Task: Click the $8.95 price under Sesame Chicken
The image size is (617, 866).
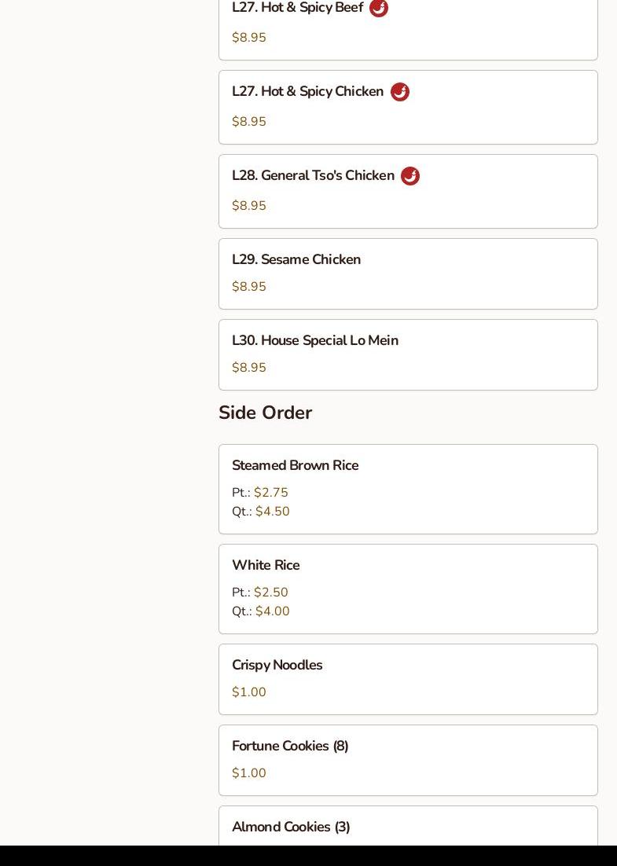Action: [x=249, y=287]
